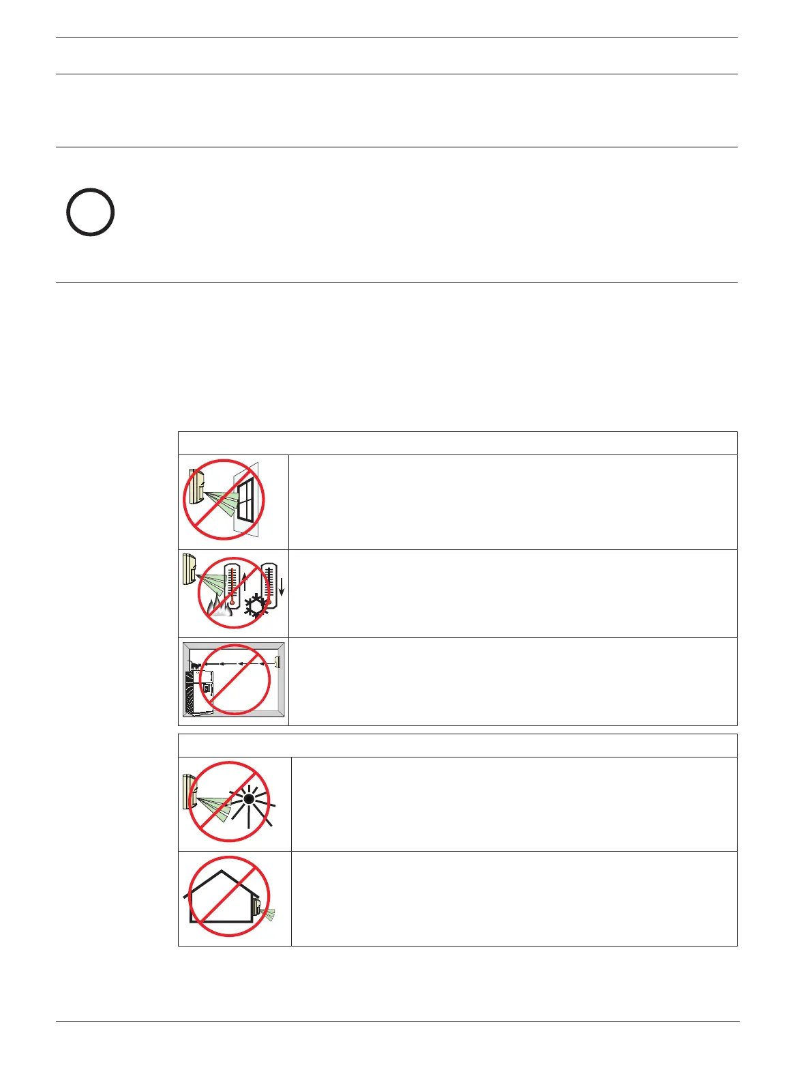
Task: Click the description cell beside the house illustration
Action: tap(514, 898)
